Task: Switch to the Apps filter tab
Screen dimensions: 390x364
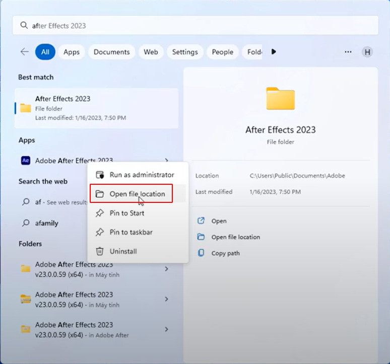Action: (72, 52)
